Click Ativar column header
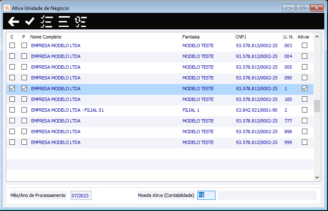Viewport: 328px width, 211px height. tap(304, 37)
